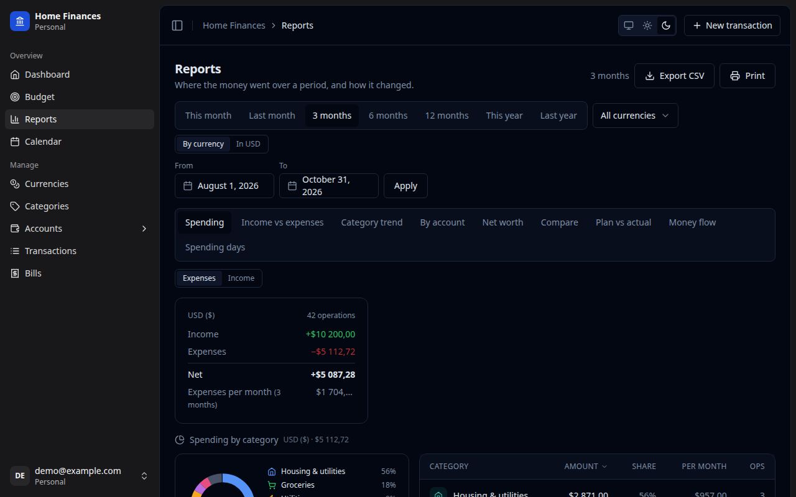Apply the custom date range
The image size is (796, 497).
(405, 186)
